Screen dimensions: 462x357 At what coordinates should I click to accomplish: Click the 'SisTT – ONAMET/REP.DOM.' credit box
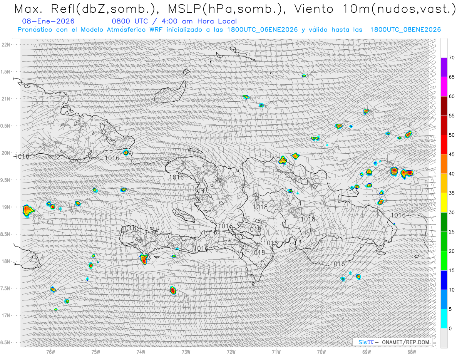pos(392,342)
